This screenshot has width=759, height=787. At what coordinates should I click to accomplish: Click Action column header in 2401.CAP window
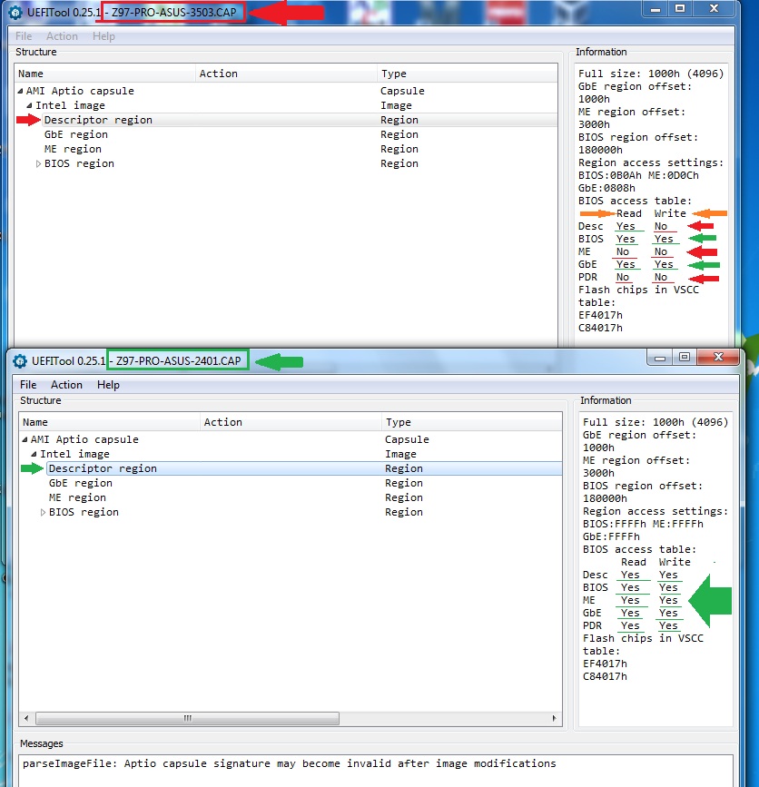point(291,422)
